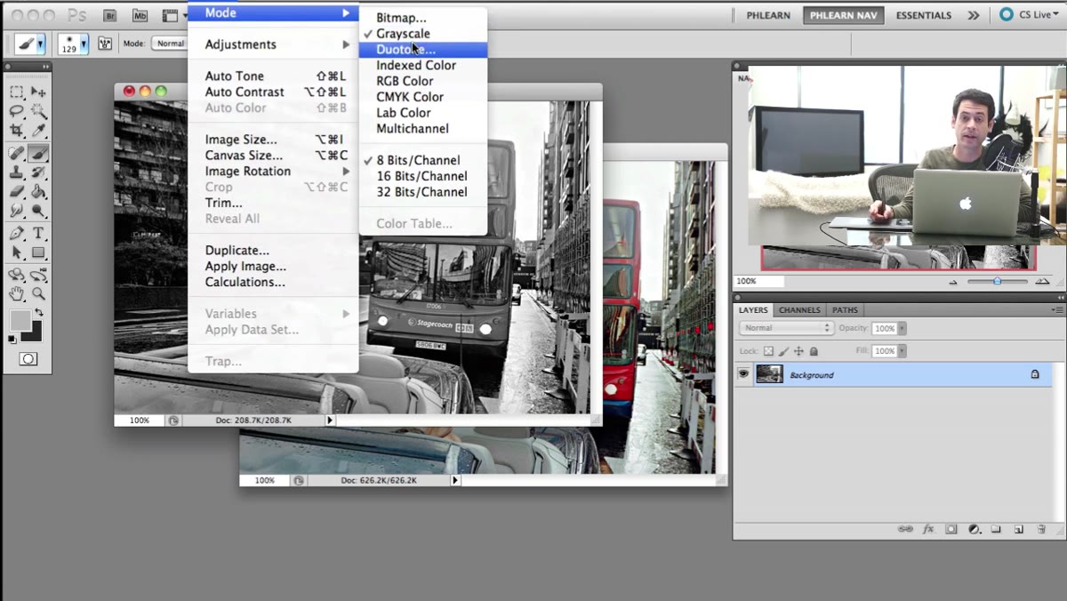Select the Hand tool
Screen dimensions: 1067x601
[x=16, y=293]
